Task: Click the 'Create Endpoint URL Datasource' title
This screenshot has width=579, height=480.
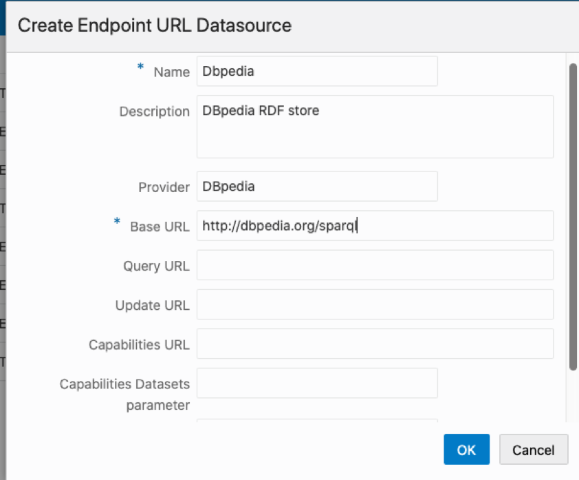Action: (155, 25)
